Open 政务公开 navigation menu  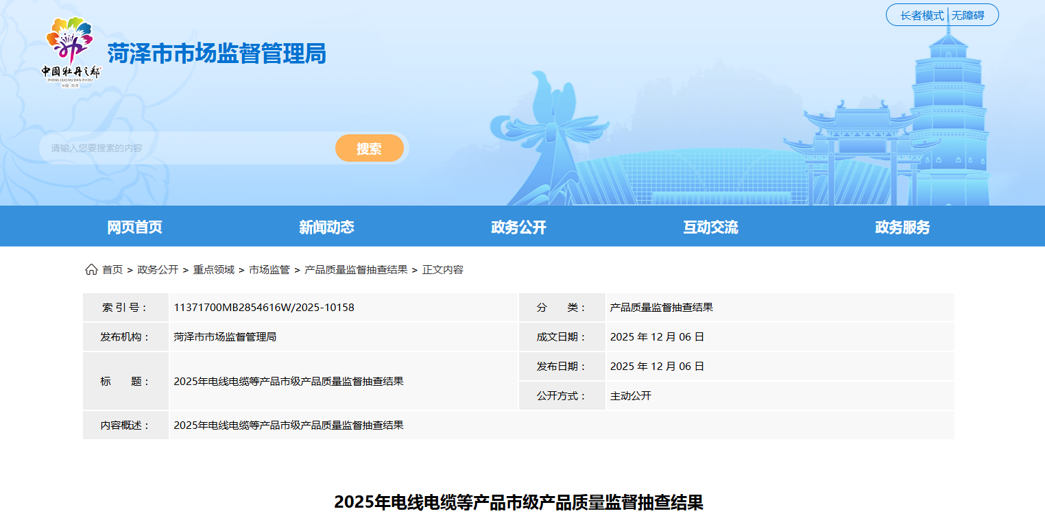pyautogui.click(x=518, y=227)
